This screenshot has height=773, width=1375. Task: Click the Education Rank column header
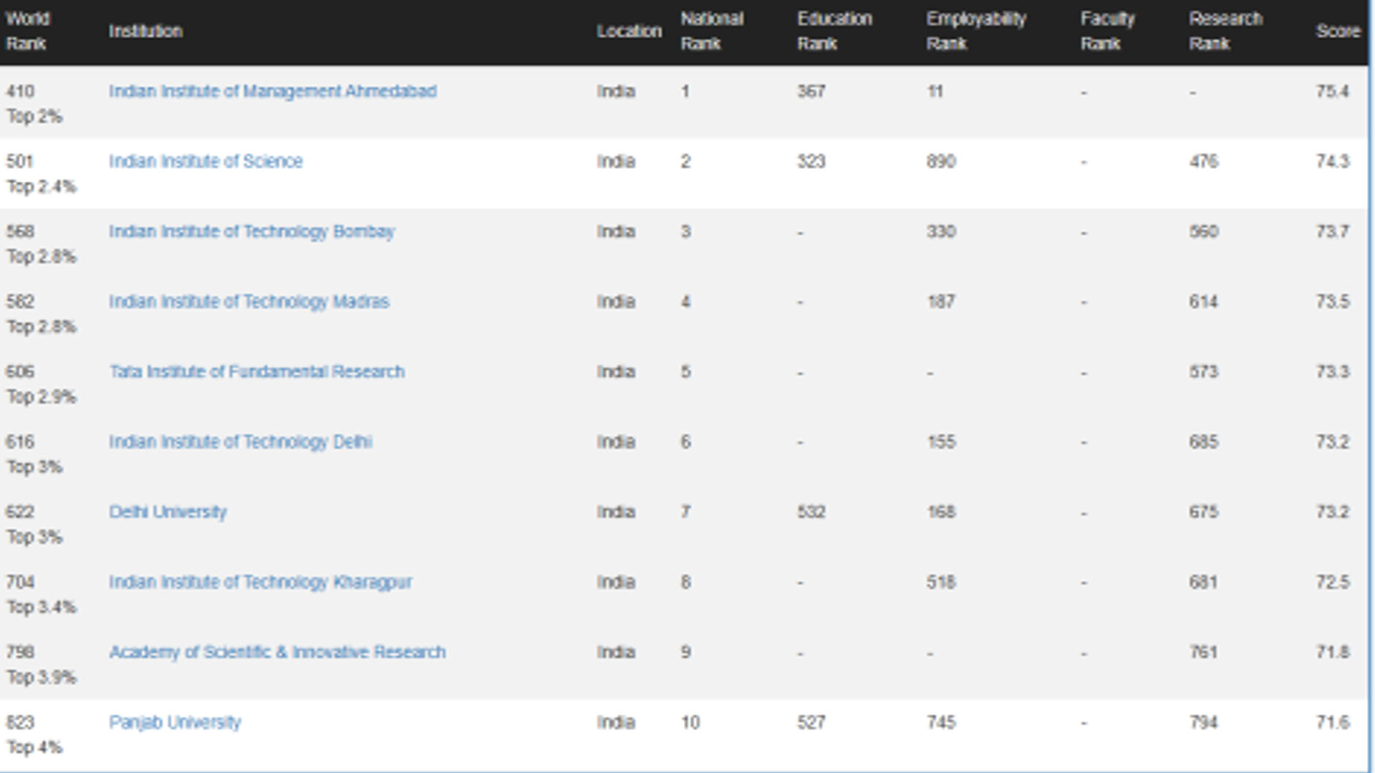(835, 31)
